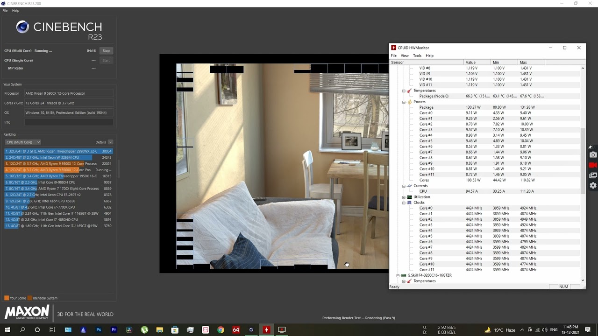Collapse G.Skill F4-3200C16-16GTZR node
Viewport: 598px width, 336px height.
[398, 275]
